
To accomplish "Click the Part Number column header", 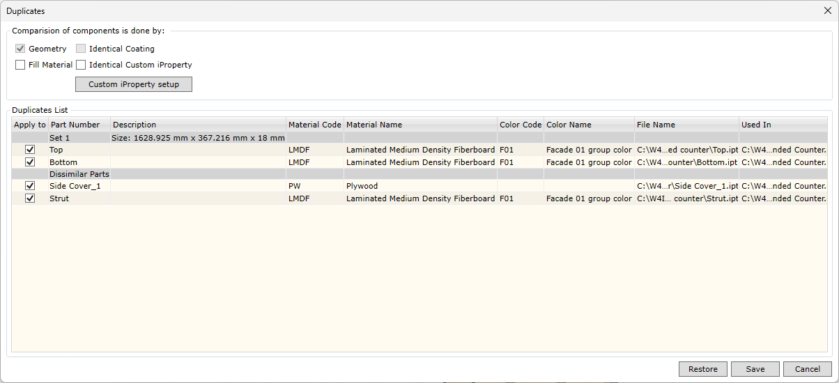I will [x=79, y=125].
